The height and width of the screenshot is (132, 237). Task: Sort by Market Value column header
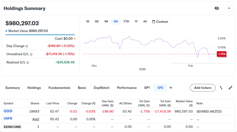pyautogui.click(x=184, y=103)
